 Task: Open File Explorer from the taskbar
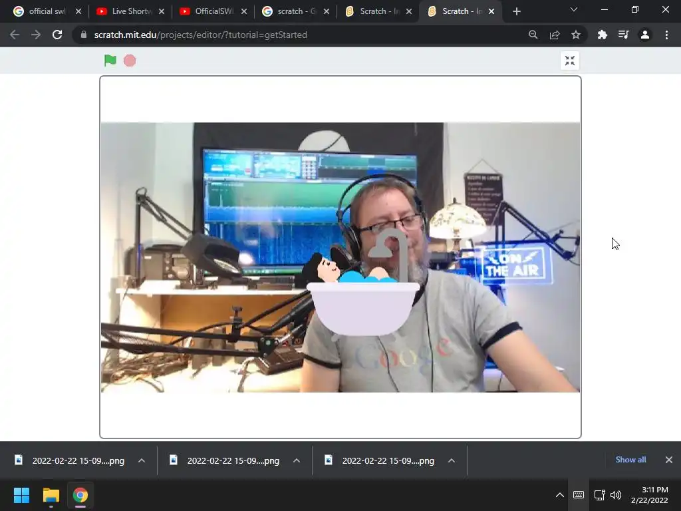51,495
